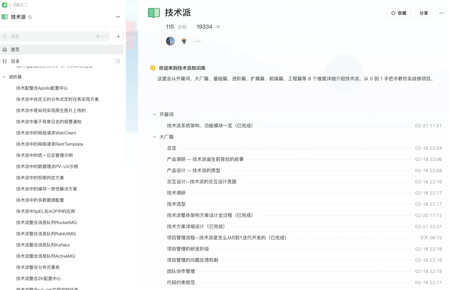Image resolution: width=449 pixels, height=290 pixels.
Task: Collapse the 开篇词 section
Action: point(155,115)
